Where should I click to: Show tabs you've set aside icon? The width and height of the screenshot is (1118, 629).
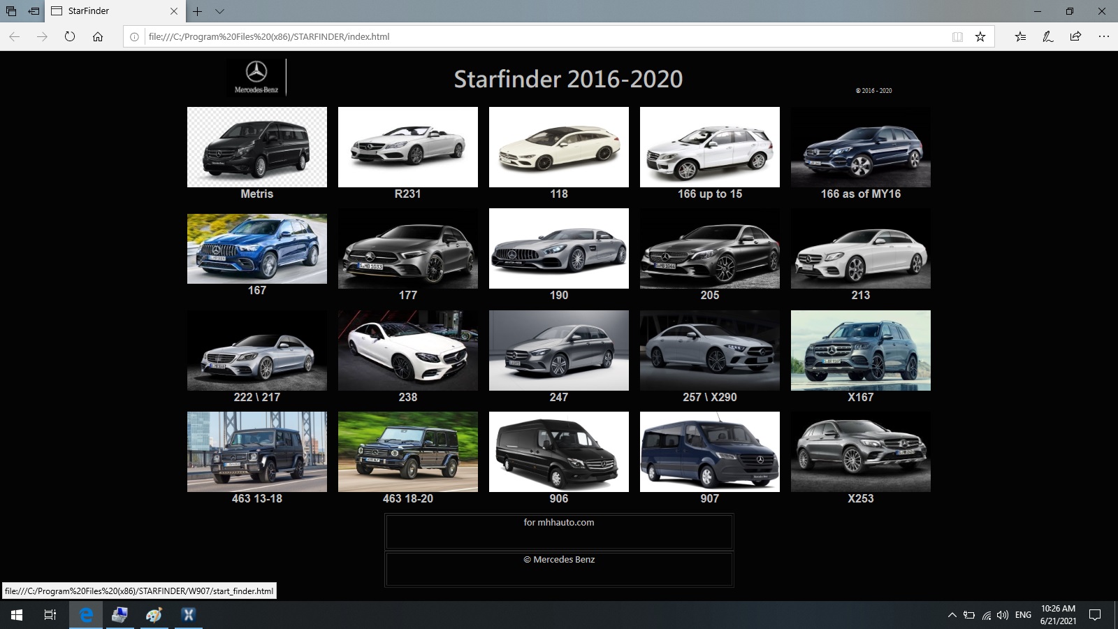click(x=11, y=11)
